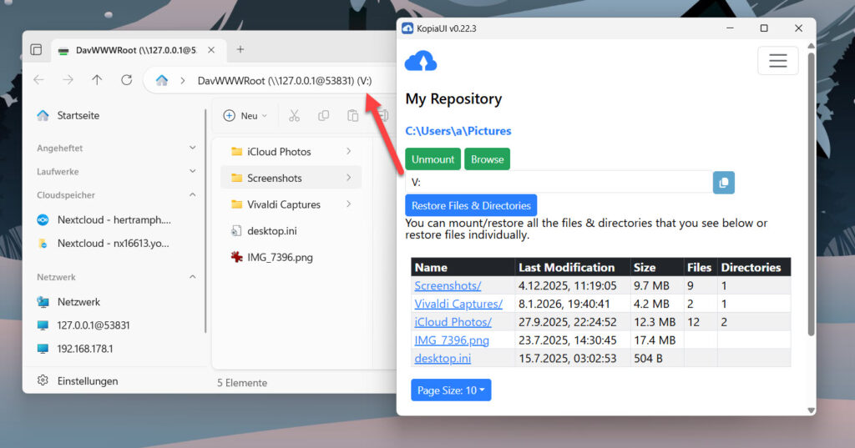Open the KopiaUI hamburger menu
This screenshot has width=855, height=448.
[x=777, y=61]
